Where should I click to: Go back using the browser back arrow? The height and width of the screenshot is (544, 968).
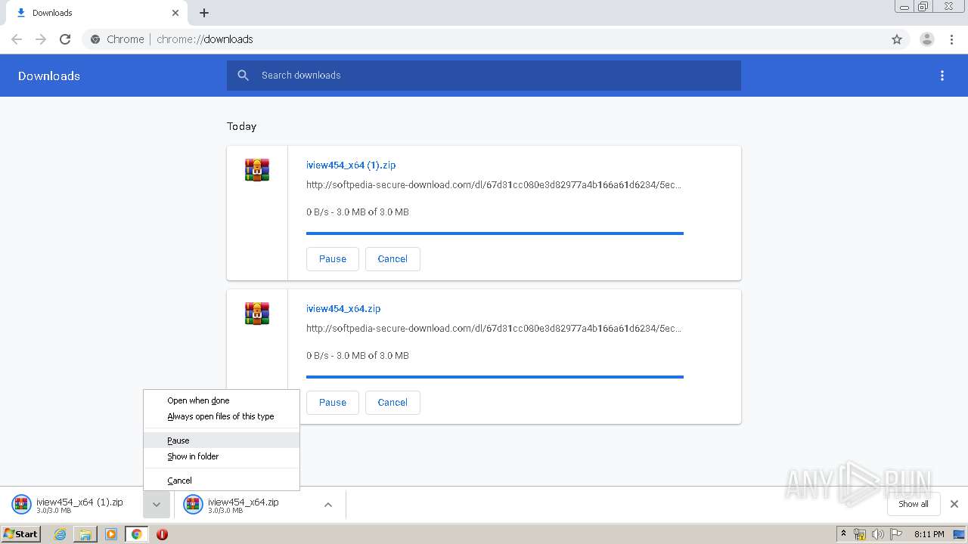(17, 39)
